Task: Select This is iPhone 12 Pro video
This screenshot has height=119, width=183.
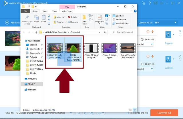Action: point(128,51)
